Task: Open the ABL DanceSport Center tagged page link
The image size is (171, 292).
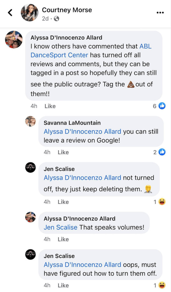Action: point(91,51)
